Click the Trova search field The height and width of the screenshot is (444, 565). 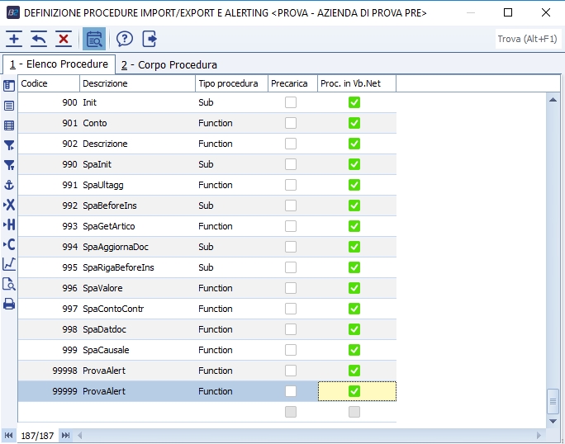pyautogui.click(x=528, y=39)
